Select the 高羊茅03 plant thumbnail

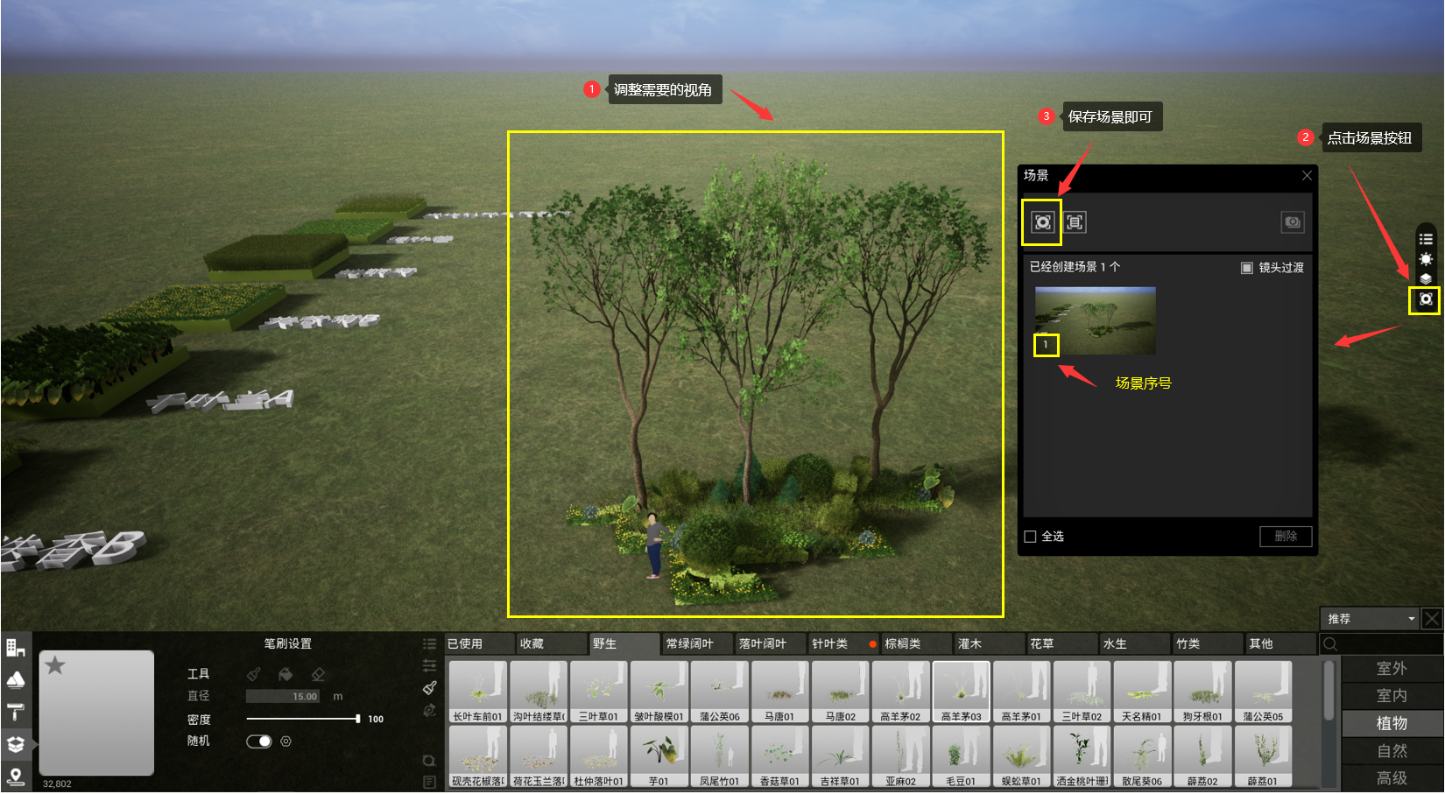point(961,692)
